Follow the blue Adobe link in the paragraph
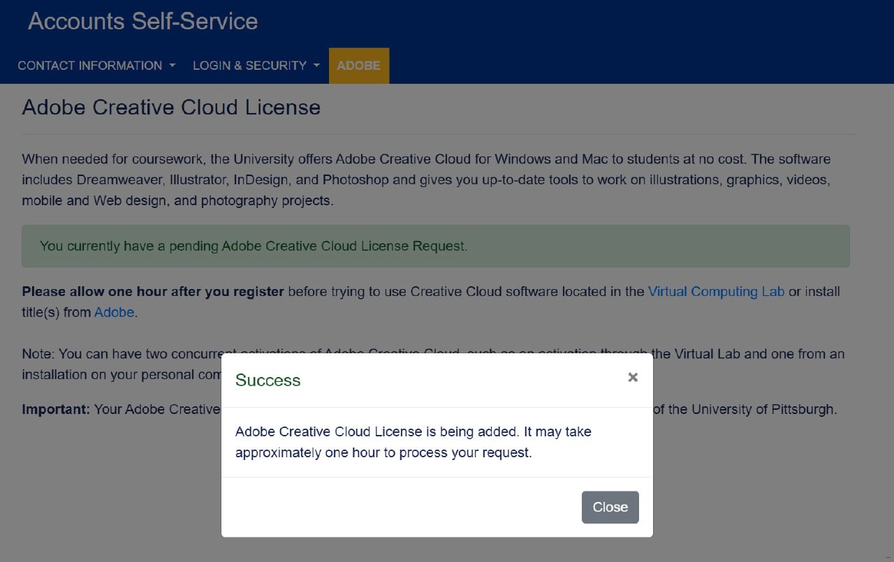894x562 pixels. click(x=114, y=312)
